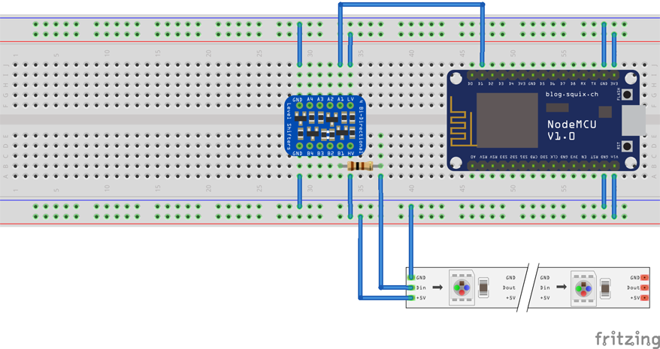
Task: Select NodeMCU pin CMD
Action: click(x=533, y=166)
